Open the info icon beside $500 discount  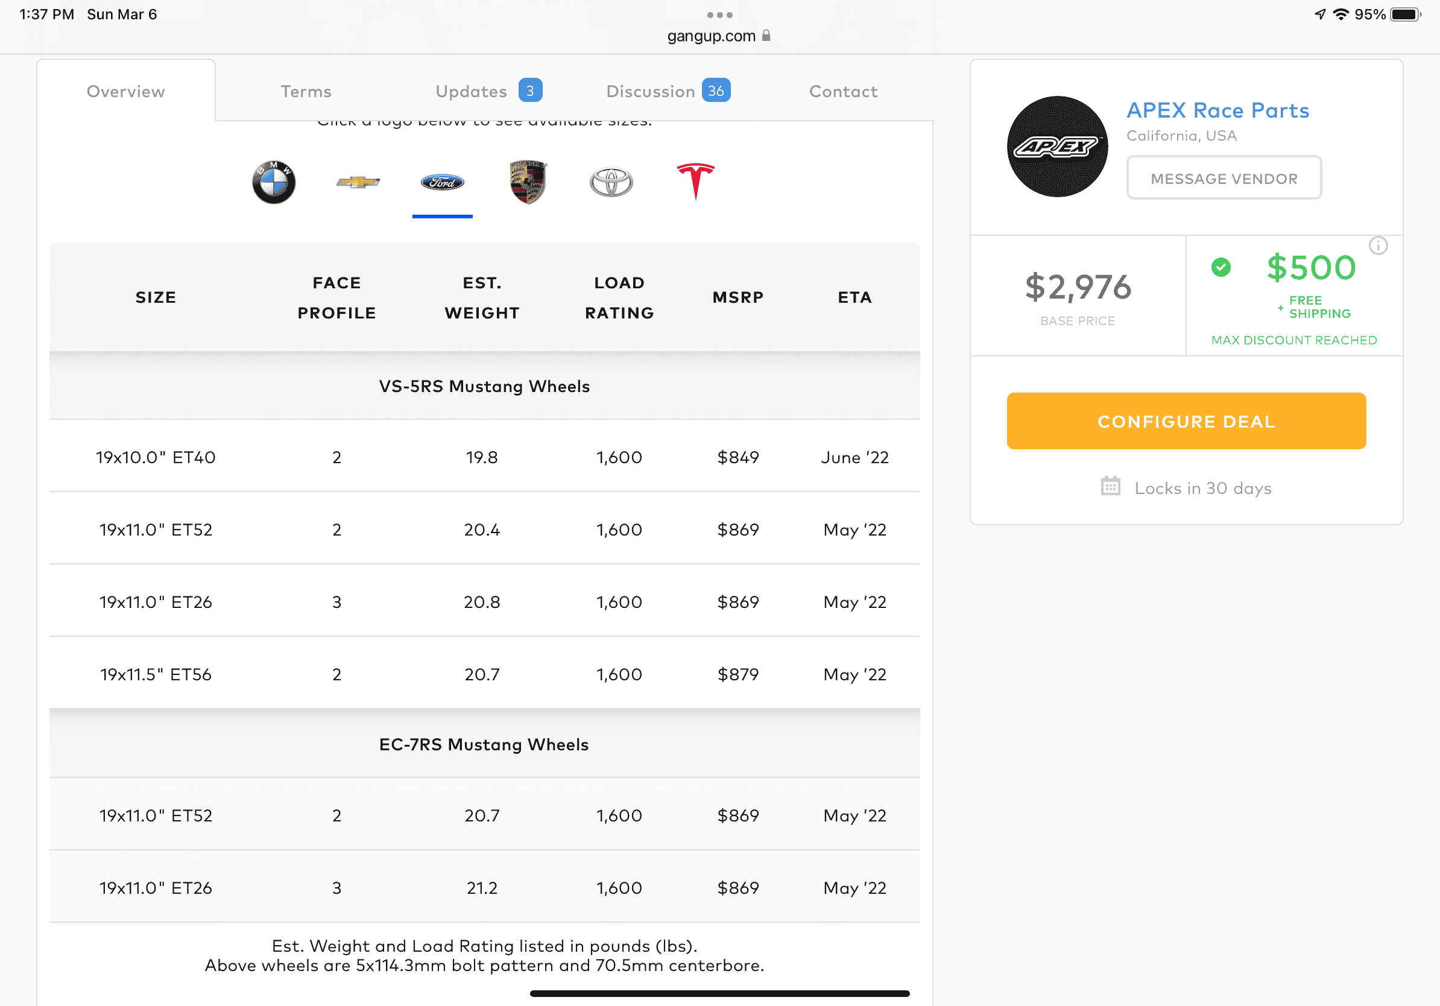[1378, 245]
